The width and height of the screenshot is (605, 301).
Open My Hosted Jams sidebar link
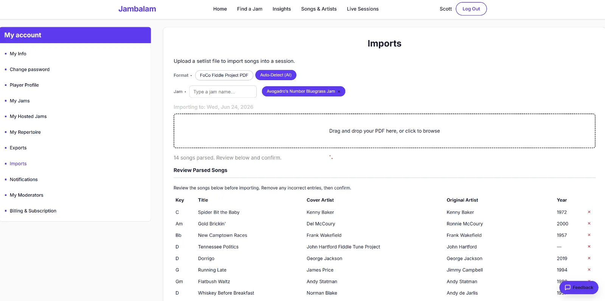[28, 116]
